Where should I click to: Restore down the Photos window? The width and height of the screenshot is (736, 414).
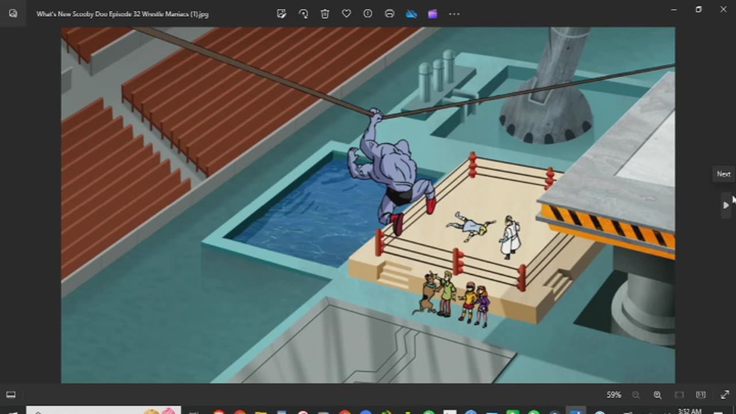click(x=699, y=10)
